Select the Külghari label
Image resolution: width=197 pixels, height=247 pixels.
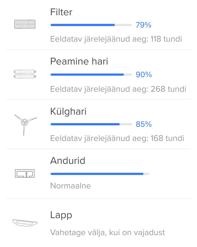point(68,111)
